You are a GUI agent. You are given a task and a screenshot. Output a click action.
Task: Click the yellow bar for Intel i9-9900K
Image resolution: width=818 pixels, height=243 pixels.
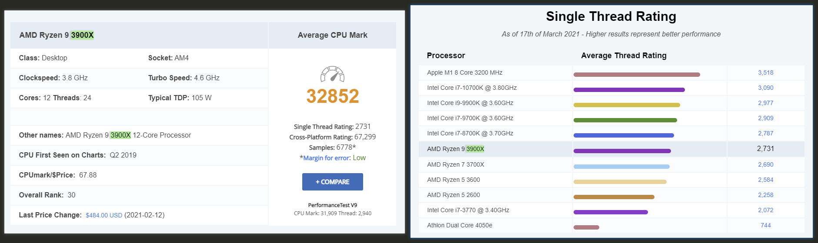point(627,105)
